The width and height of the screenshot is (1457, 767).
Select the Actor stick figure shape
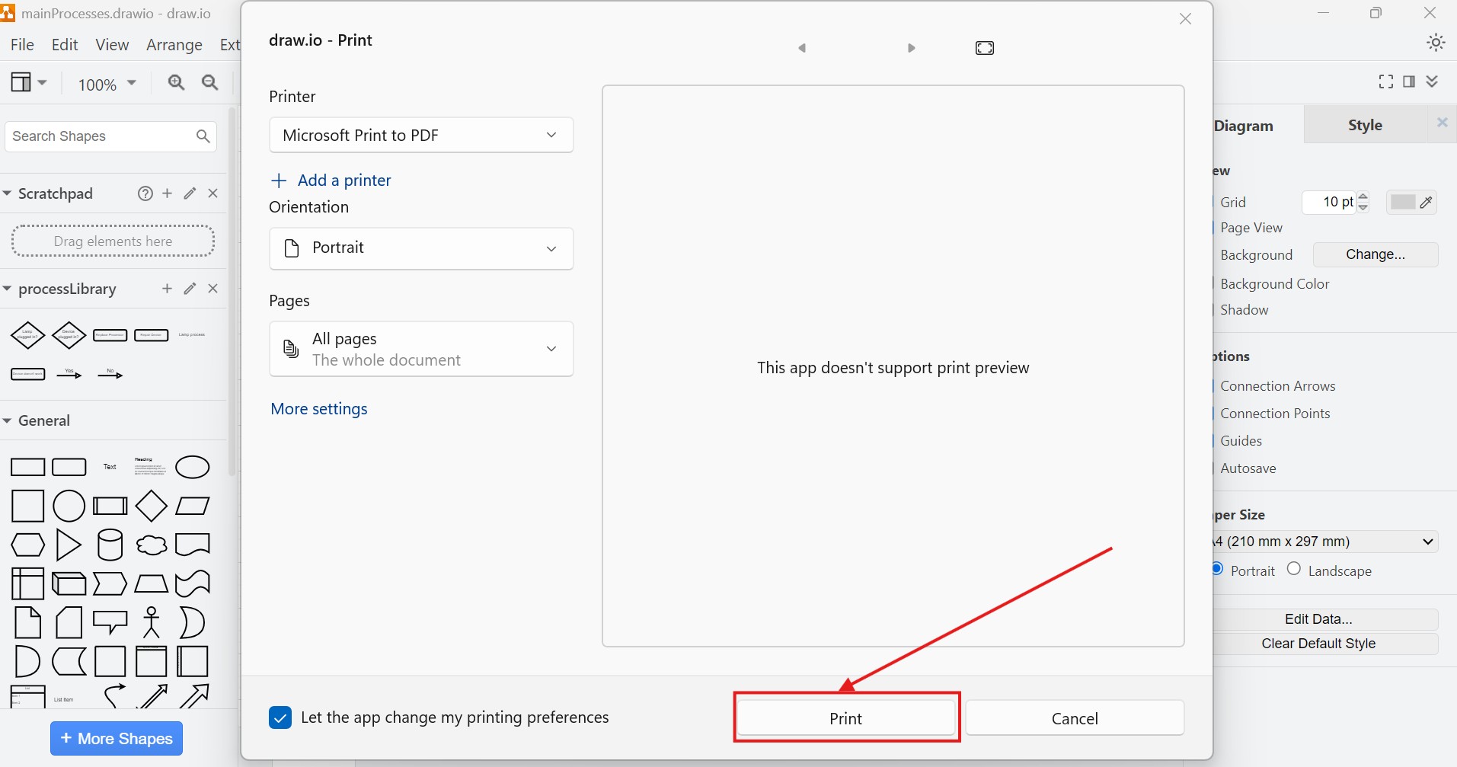(151, 622)
